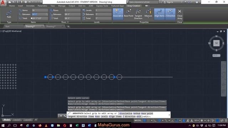Click the Windows search icon in taskbar
228x128 pixels.
point(9,126)
